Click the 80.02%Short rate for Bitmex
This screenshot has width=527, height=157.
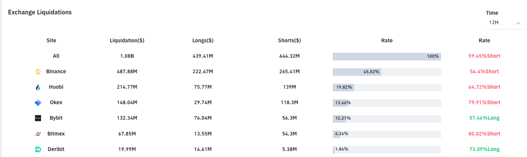tap(484, 134)
